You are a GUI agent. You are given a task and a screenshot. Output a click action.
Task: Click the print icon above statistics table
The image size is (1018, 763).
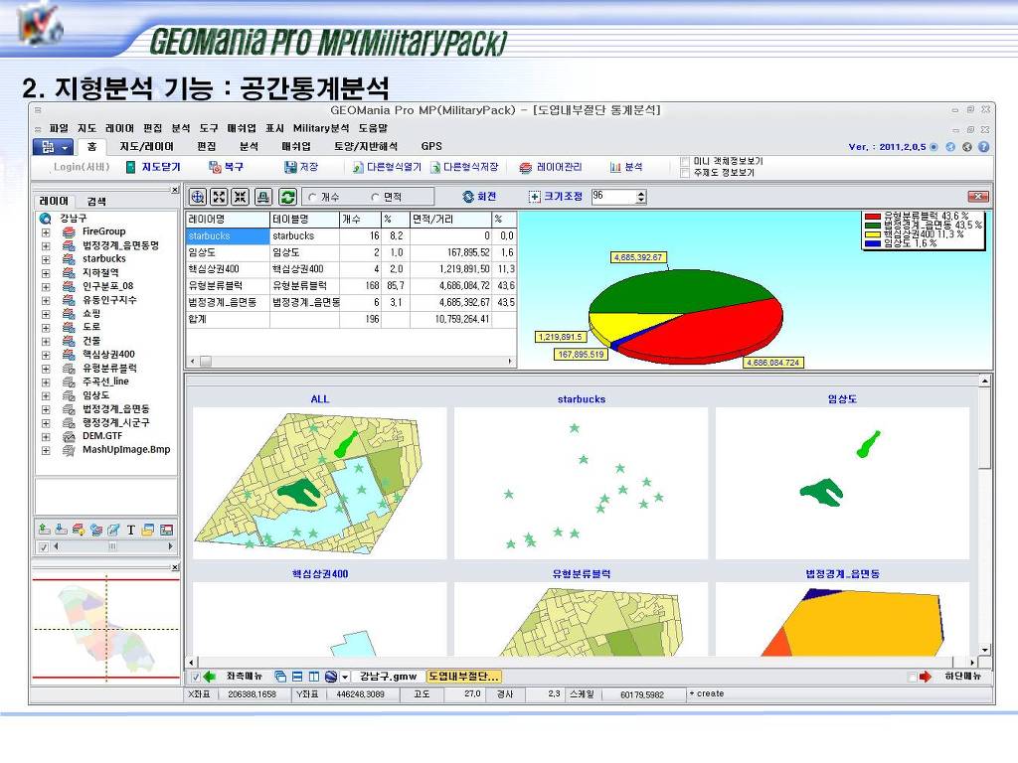(263, 197)
